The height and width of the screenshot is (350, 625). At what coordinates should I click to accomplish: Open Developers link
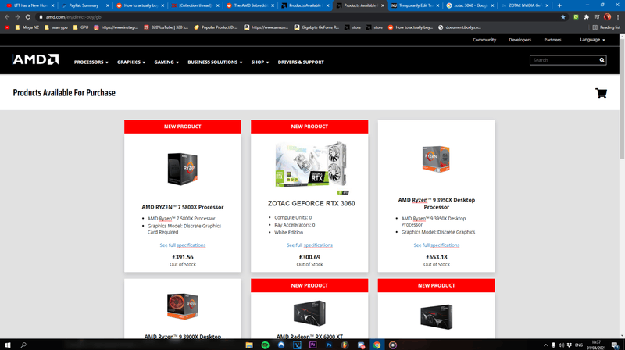point(520,40)
